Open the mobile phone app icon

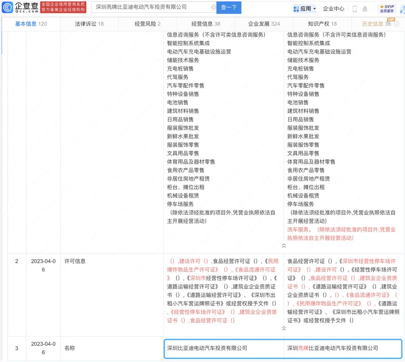click(x=355, y=9)
